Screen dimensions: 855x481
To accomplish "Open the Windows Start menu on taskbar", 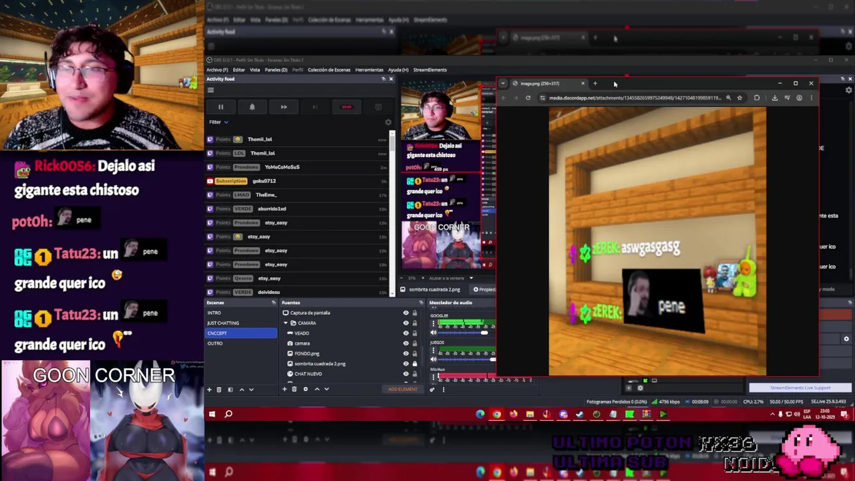I will coord(212,414).
